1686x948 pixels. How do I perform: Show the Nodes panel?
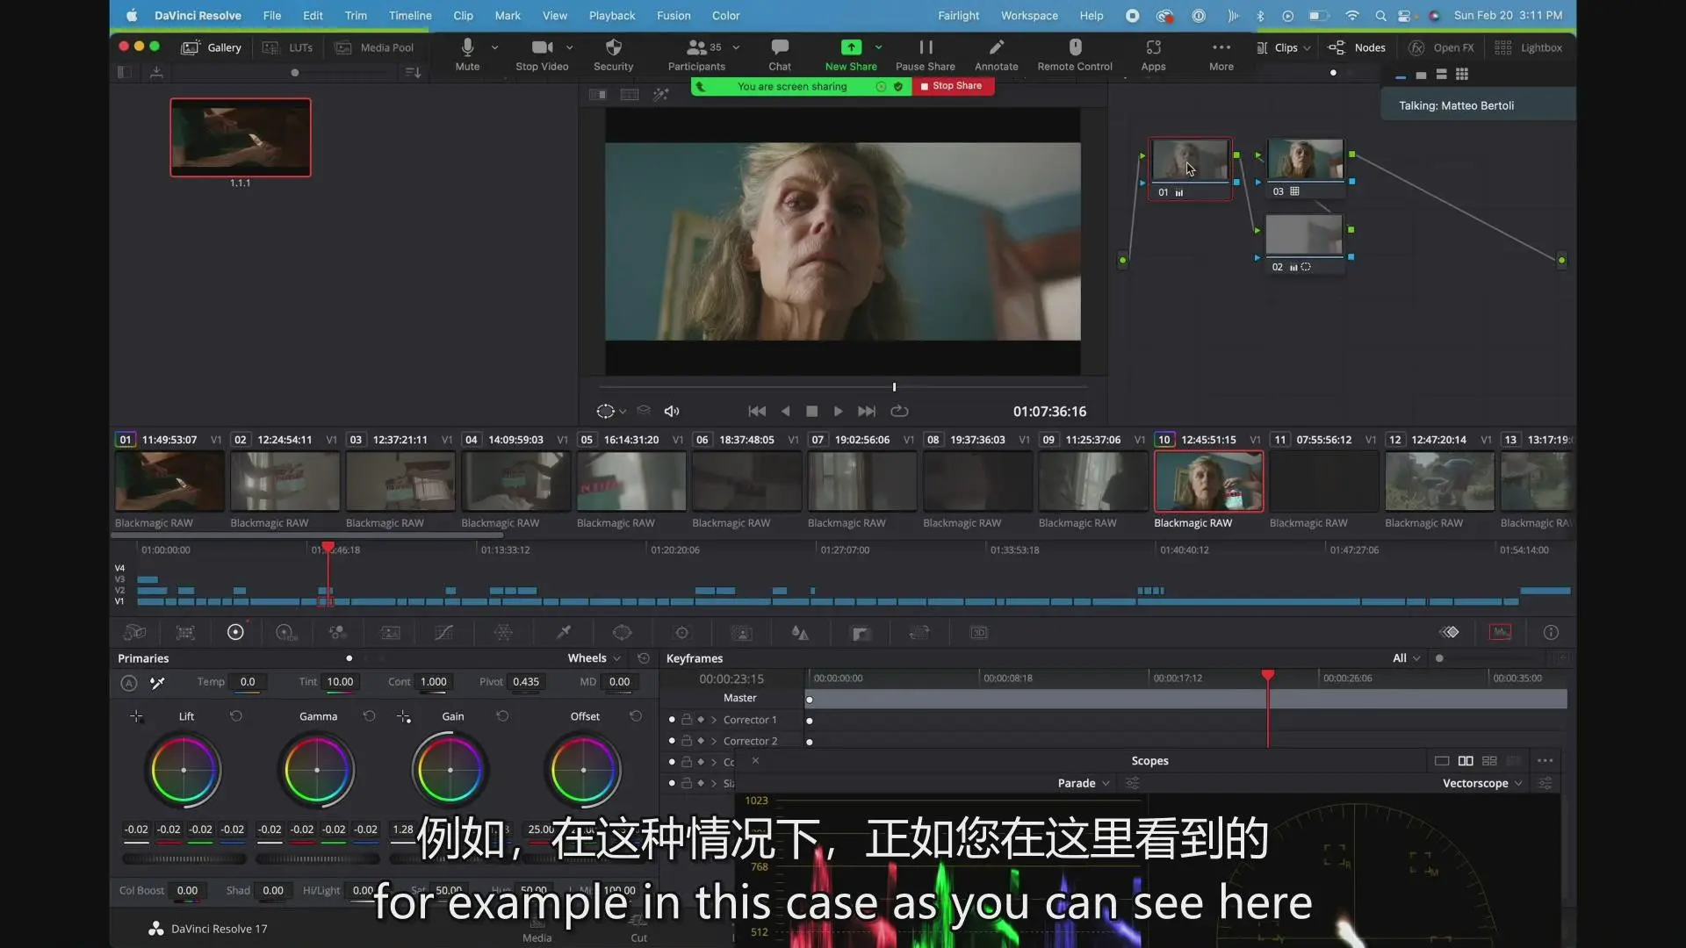(1357, 47)
